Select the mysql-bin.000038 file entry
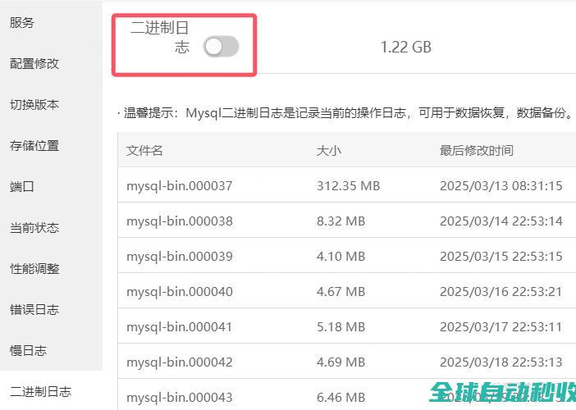576x410 pixels. click(x=180, y=221)
